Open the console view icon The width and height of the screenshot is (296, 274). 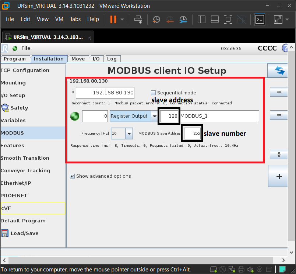(x=260, y=19)
